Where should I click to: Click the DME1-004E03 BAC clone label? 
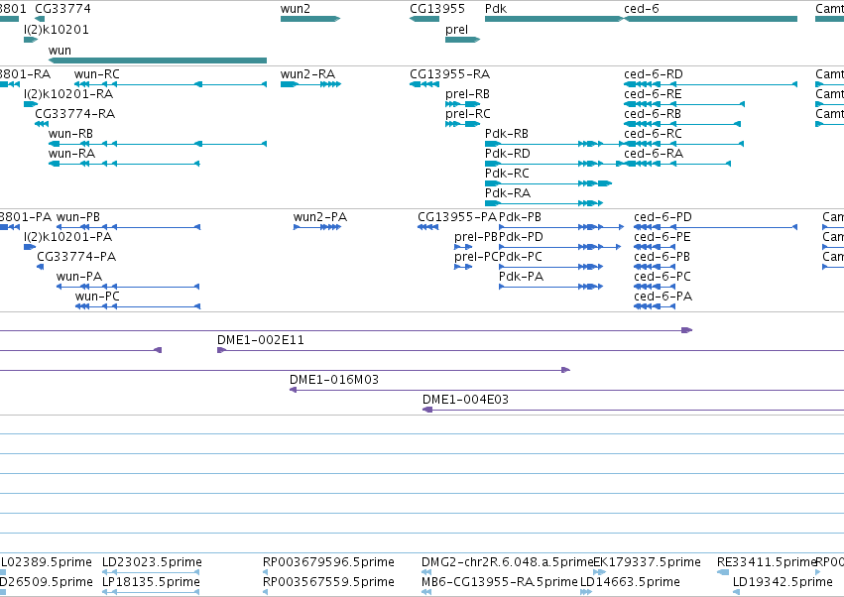pos(465,400)
